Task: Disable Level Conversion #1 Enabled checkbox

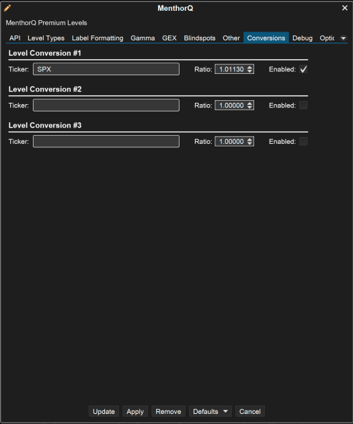Action: 303,69
